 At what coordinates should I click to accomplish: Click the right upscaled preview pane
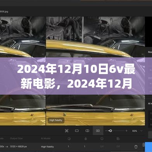(95, 71)
